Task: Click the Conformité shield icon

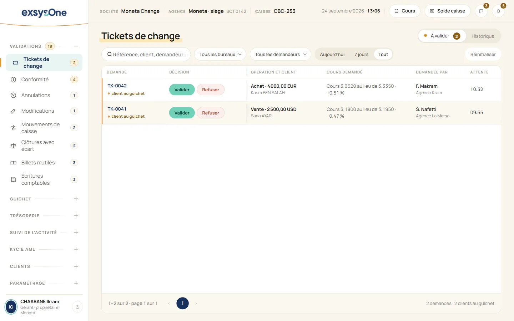Action: 14,80
